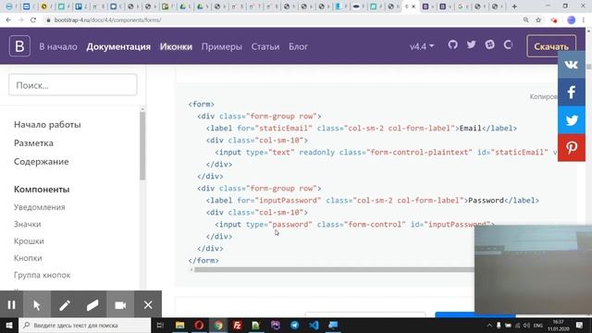
Task: Focus the Windows taskbar search box
Action: point(84,325)
